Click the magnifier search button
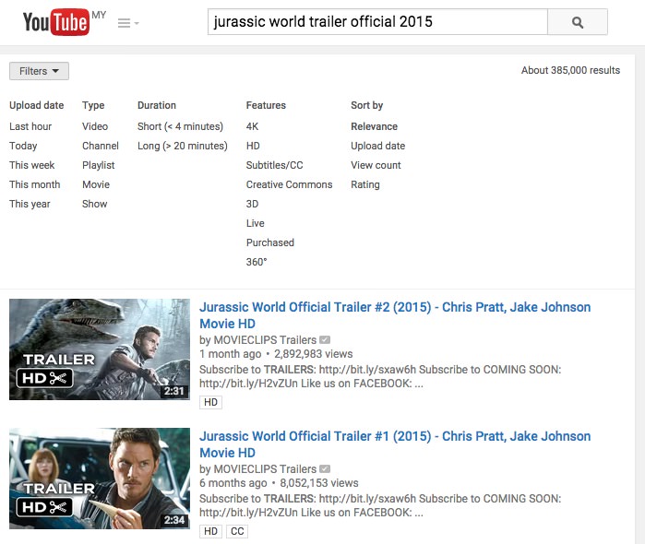 click(x=578, y=22)
